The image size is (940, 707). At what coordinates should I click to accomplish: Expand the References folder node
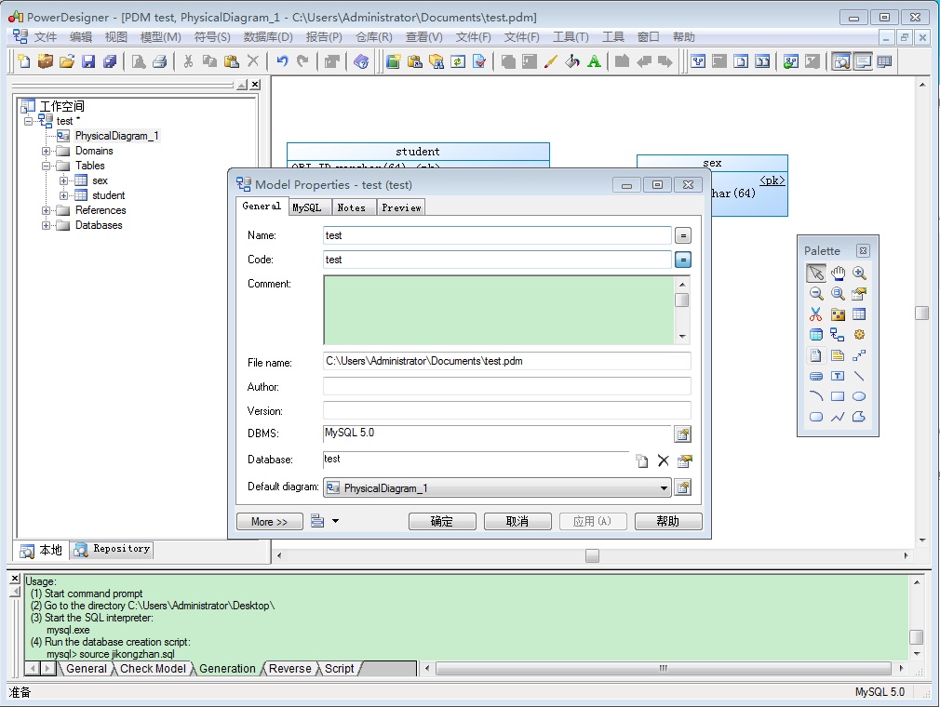point(46,210)
